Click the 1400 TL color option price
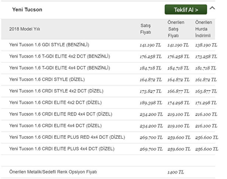The height and width of the screenshot is (179, 227). (176, 172)
